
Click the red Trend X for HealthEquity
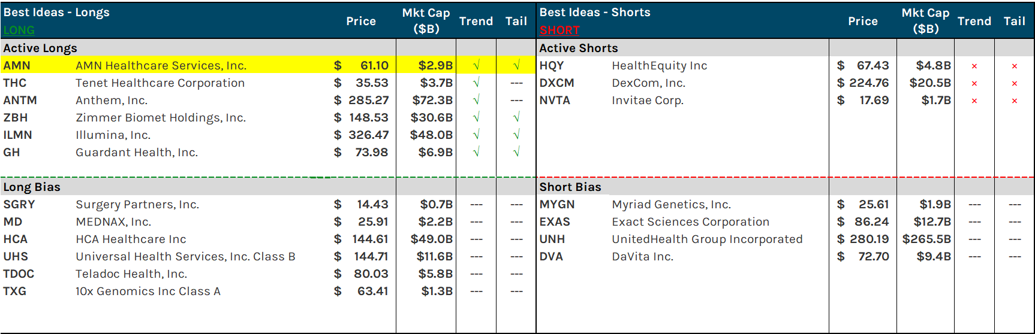coord(974,66)
